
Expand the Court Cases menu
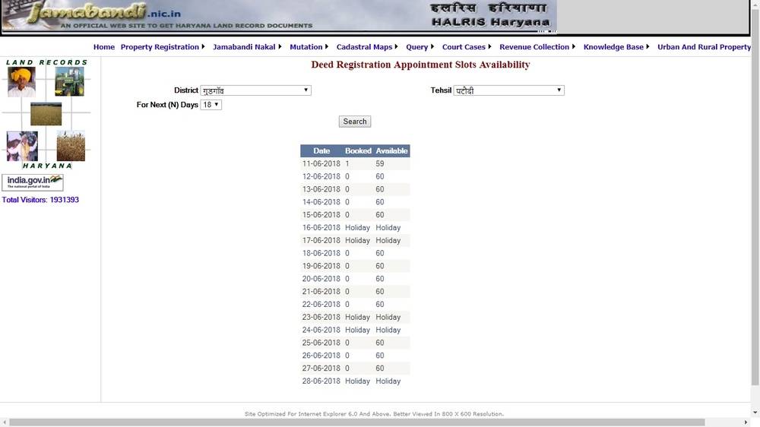click(x=466, y=47)
